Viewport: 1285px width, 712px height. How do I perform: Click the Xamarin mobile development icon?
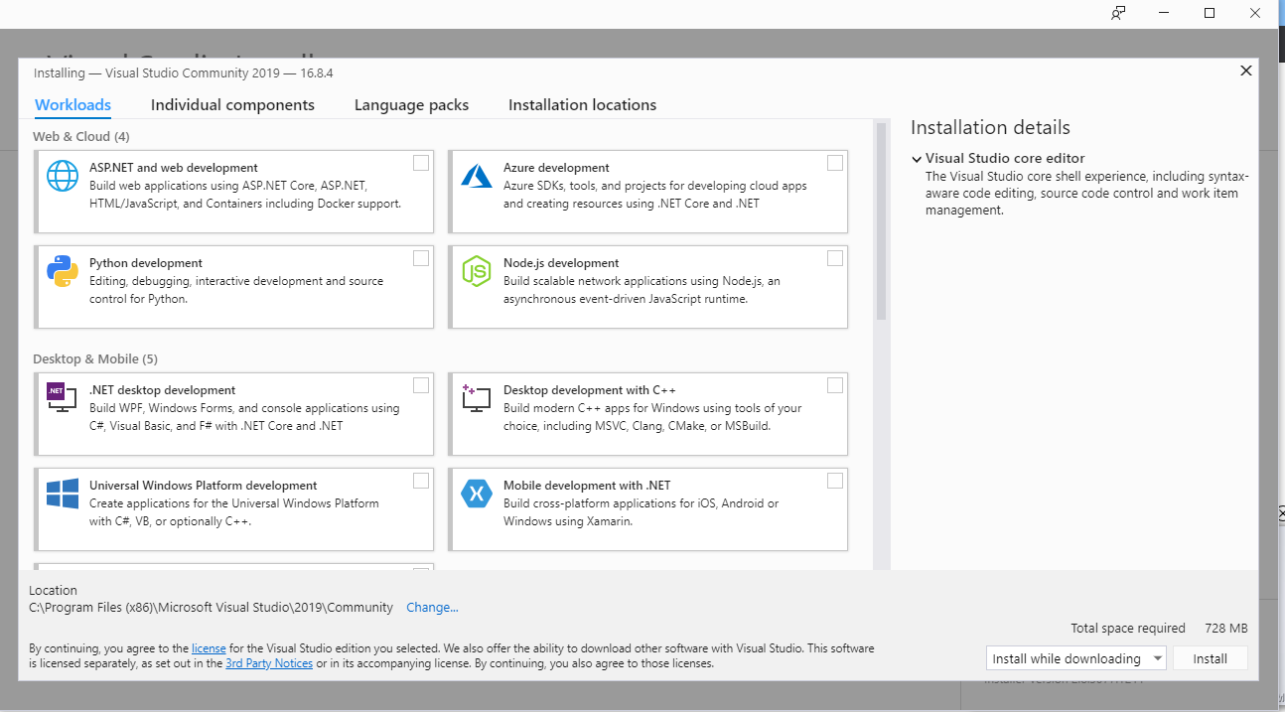pyautogui.click(x=477, y=494)
